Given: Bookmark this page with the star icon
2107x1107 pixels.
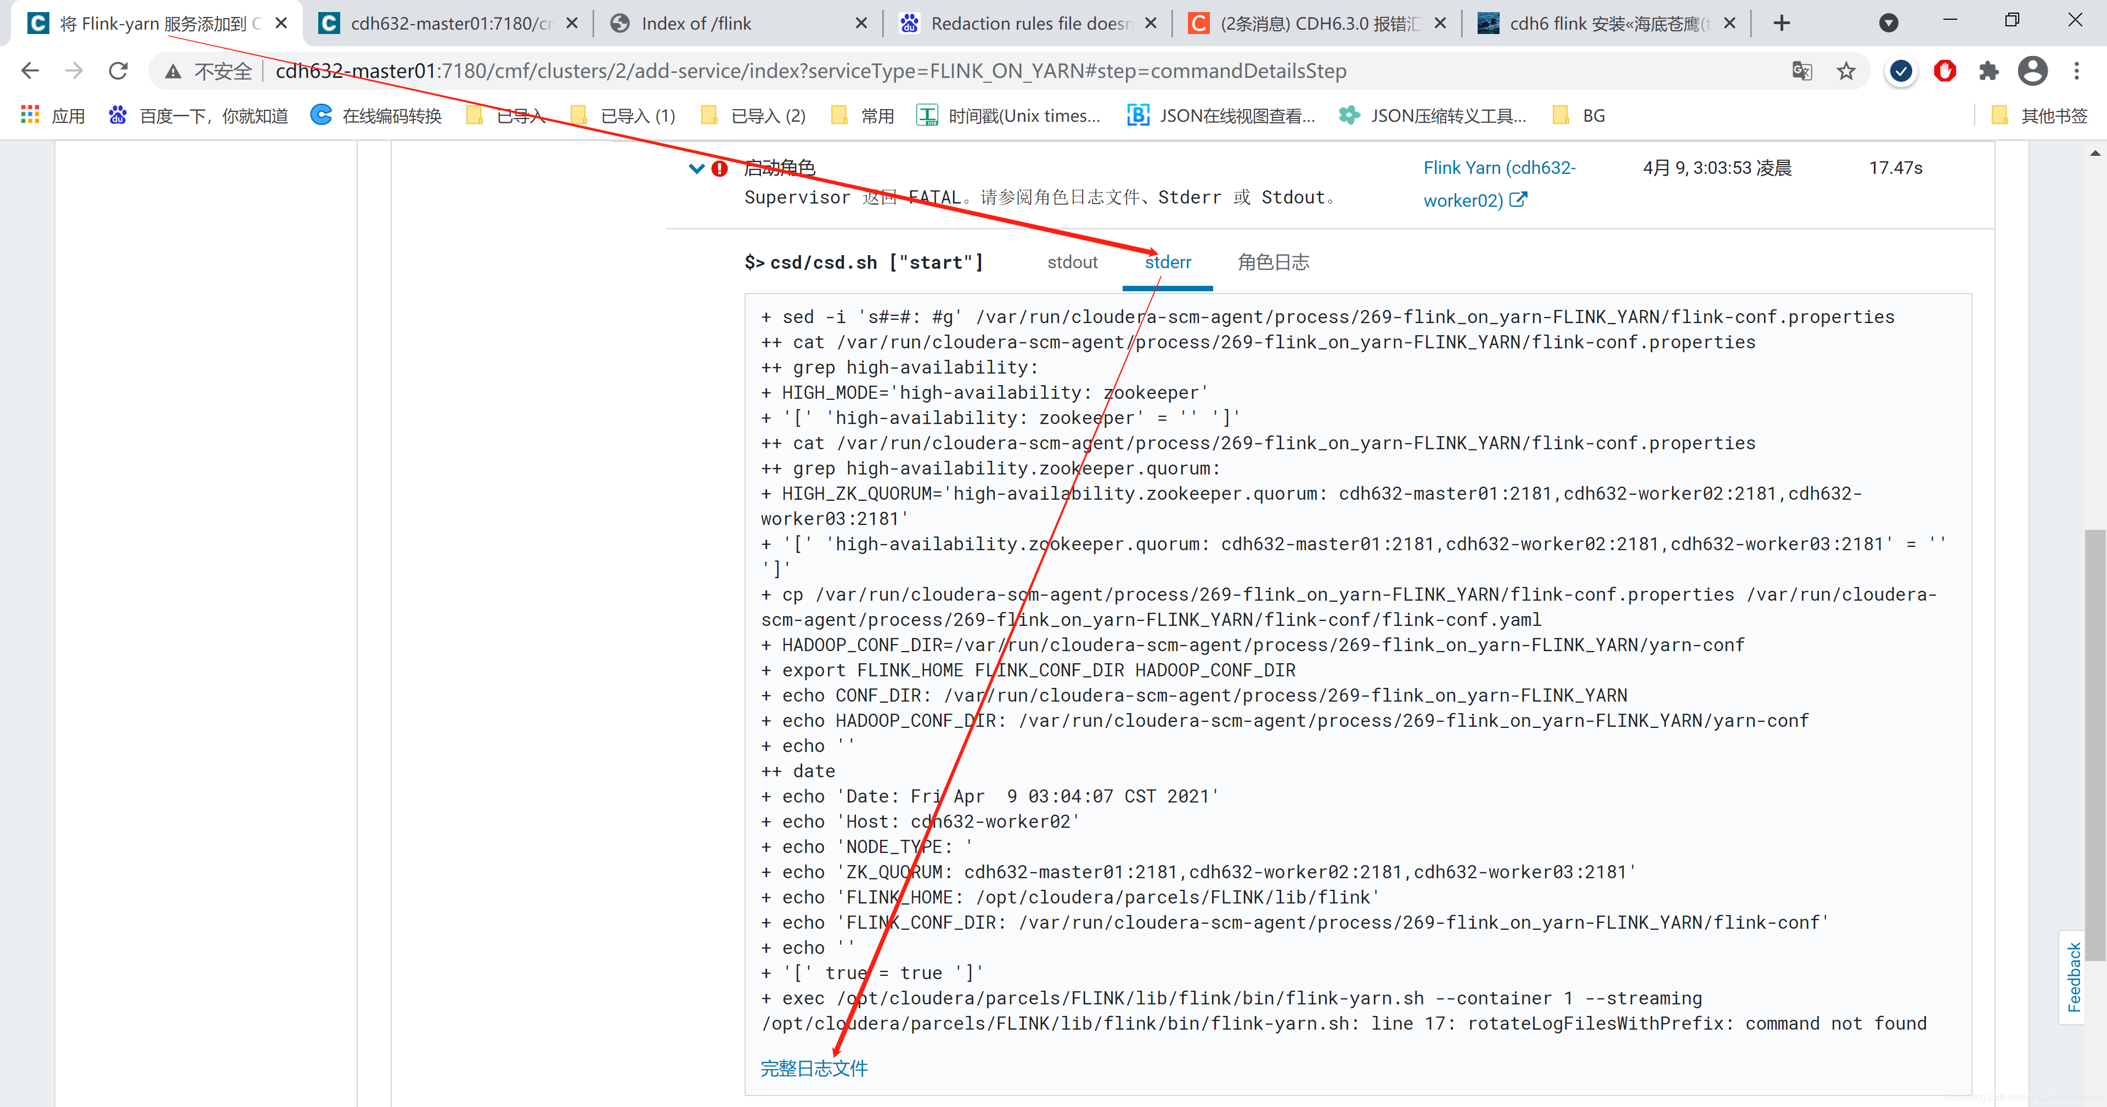Looking at the screenshot, I should tap(1846, 71).
